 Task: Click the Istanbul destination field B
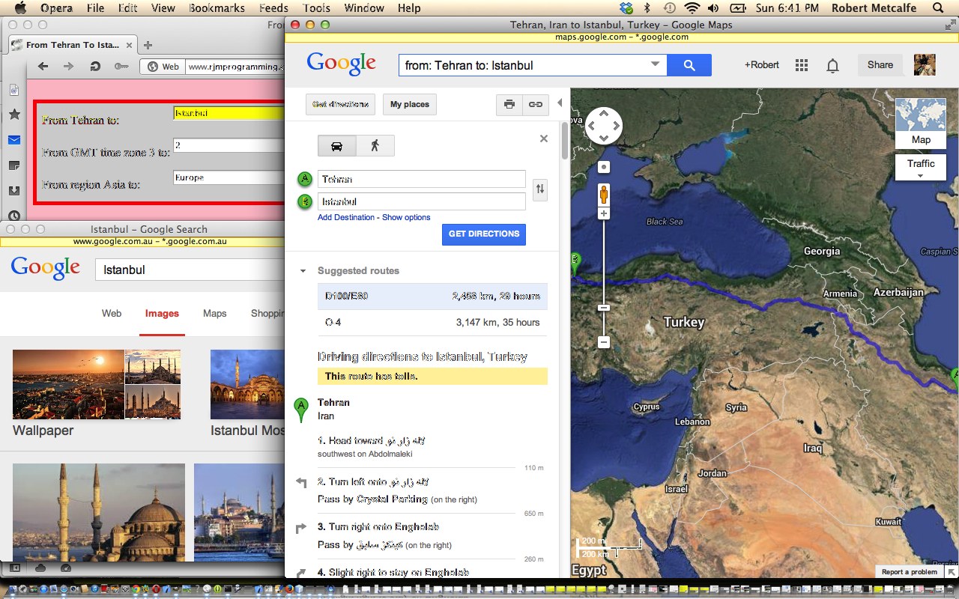click(x=422, y=201)
